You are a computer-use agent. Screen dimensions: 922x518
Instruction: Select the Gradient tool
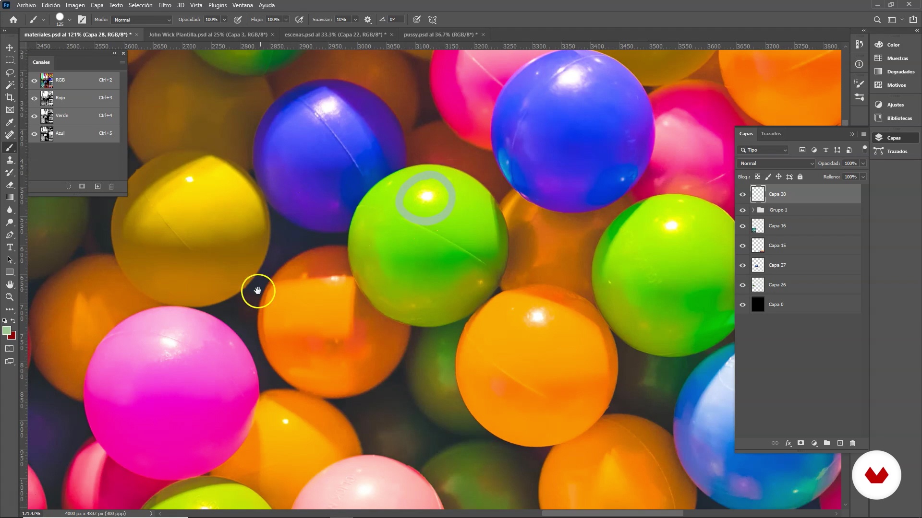10,197
